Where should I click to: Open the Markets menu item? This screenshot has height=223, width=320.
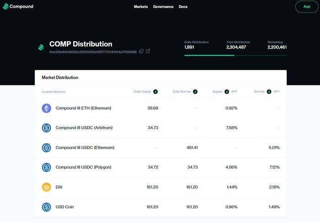[x=141, y=6]
